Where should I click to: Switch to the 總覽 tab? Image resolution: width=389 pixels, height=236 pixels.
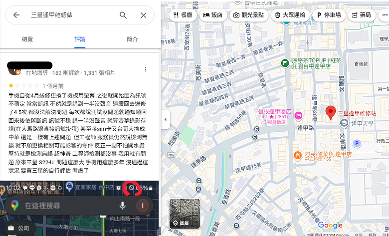[27, 39]
